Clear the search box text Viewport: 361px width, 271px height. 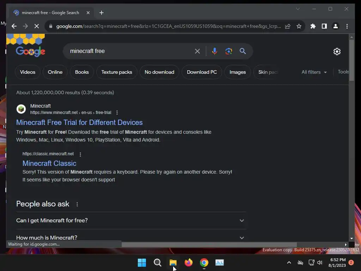click(x=197, y=51)
